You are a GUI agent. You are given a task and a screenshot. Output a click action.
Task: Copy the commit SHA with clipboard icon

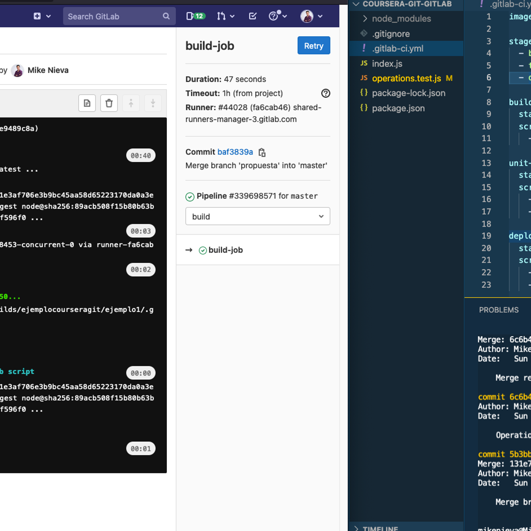click(262, 152)
